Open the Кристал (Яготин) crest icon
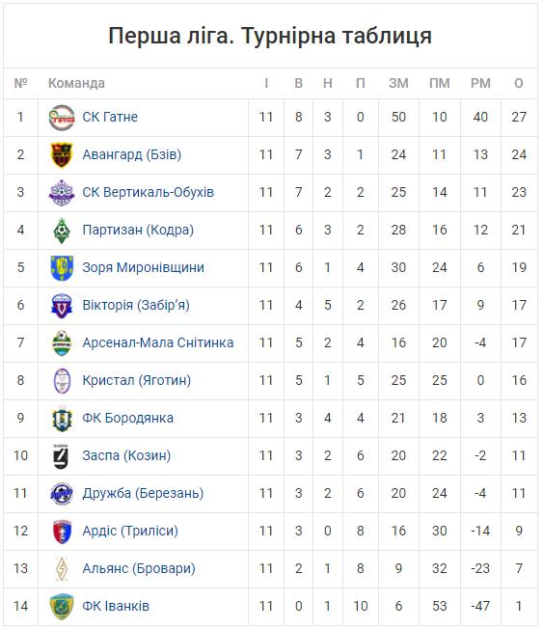The width and height of the screenshot is (543, 629). coord(62,381)
